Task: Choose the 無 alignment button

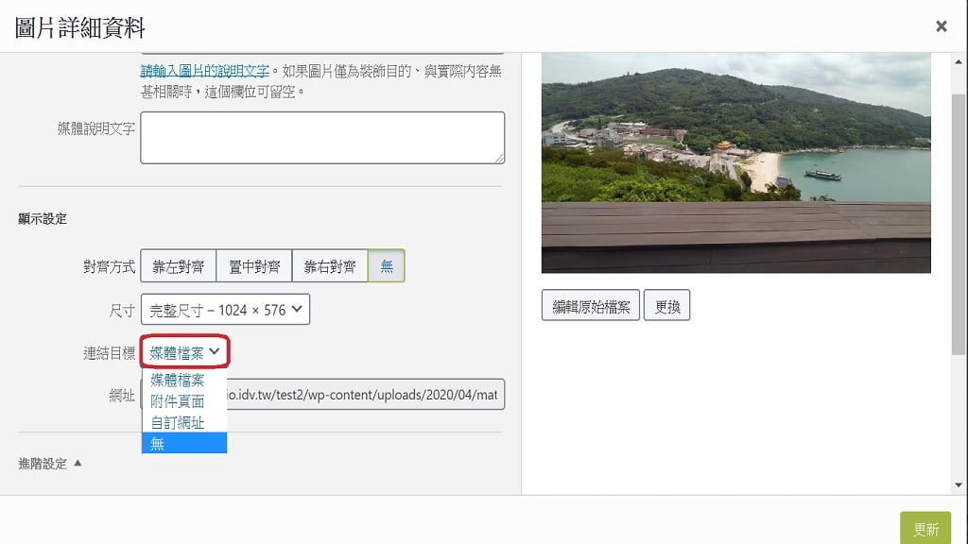Action: pyautogui.click(x=386, y=266)
